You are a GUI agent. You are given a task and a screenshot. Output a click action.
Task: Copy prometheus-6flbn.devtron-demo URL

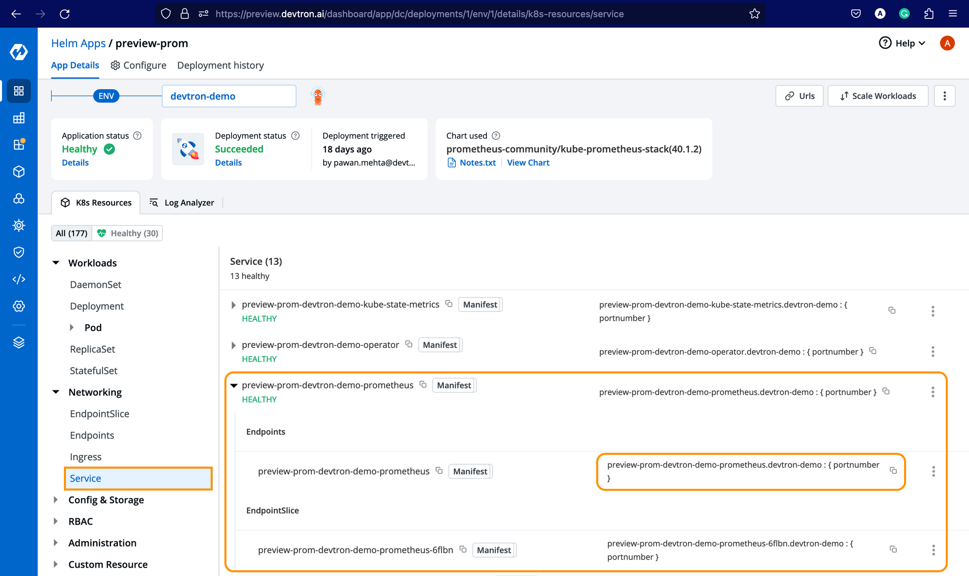(893, 549)
